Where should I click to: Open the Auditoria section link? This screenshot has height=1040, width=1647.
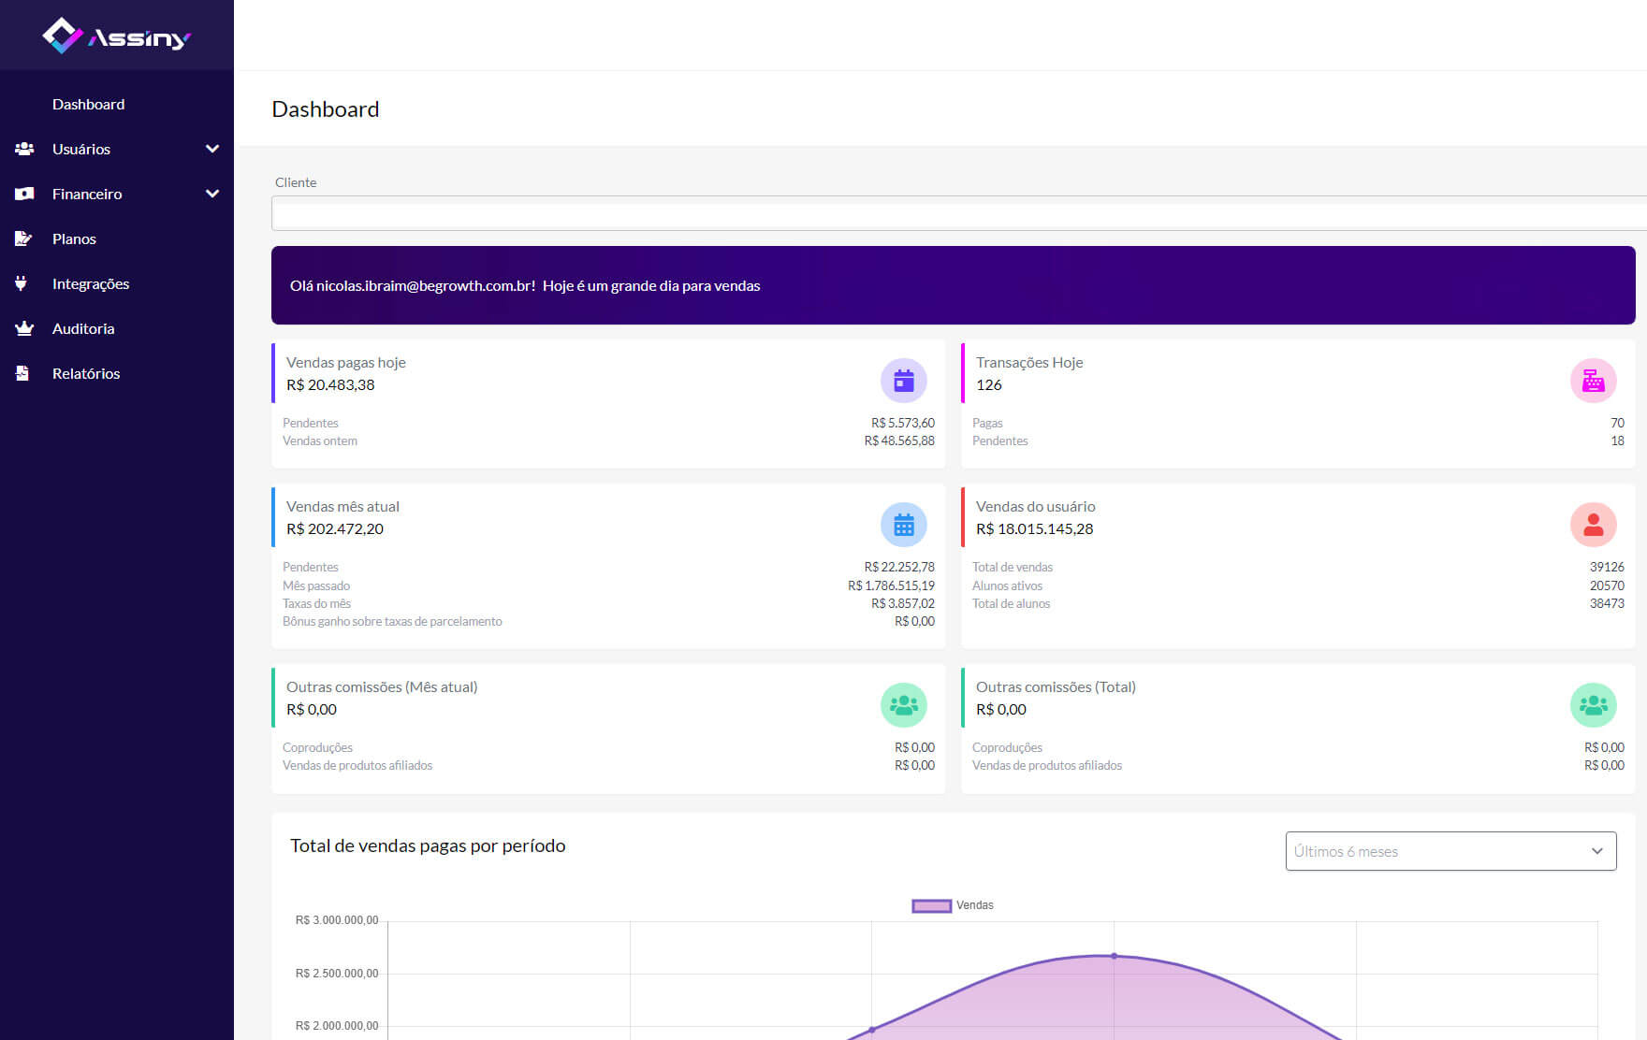(83, 328)
